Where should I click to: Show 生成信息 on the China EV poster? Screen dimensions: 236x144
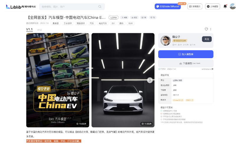pos(81,124)
